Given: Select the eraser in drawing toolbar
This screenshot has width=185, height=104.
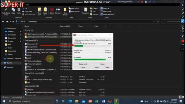Looking at the screenshot, I should tap(183, 36).
